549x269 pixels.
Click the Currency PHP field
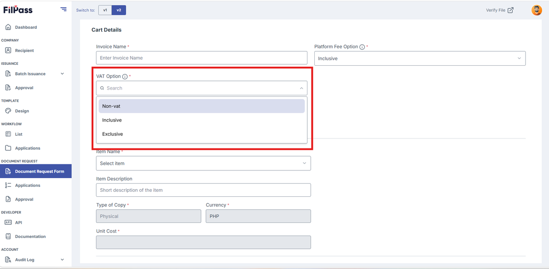pos(258,216)
